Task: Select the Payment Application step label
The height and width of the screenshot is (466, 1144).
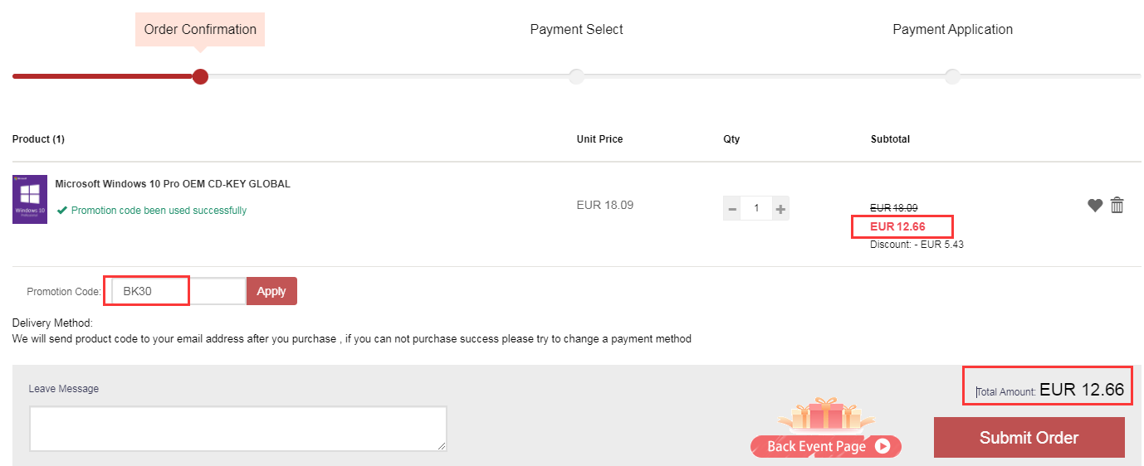Action: point(952,29)
